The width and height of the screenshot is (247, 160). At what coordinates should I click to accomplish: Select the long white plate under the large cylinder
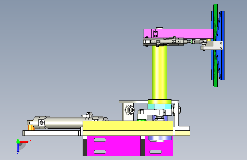(52, 133)
